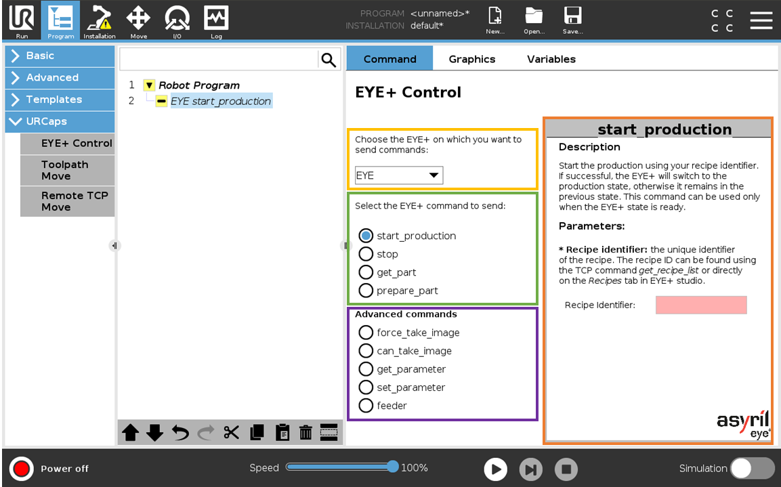
Task: Paste node with clipboard icon
Action: click(282, 432)
